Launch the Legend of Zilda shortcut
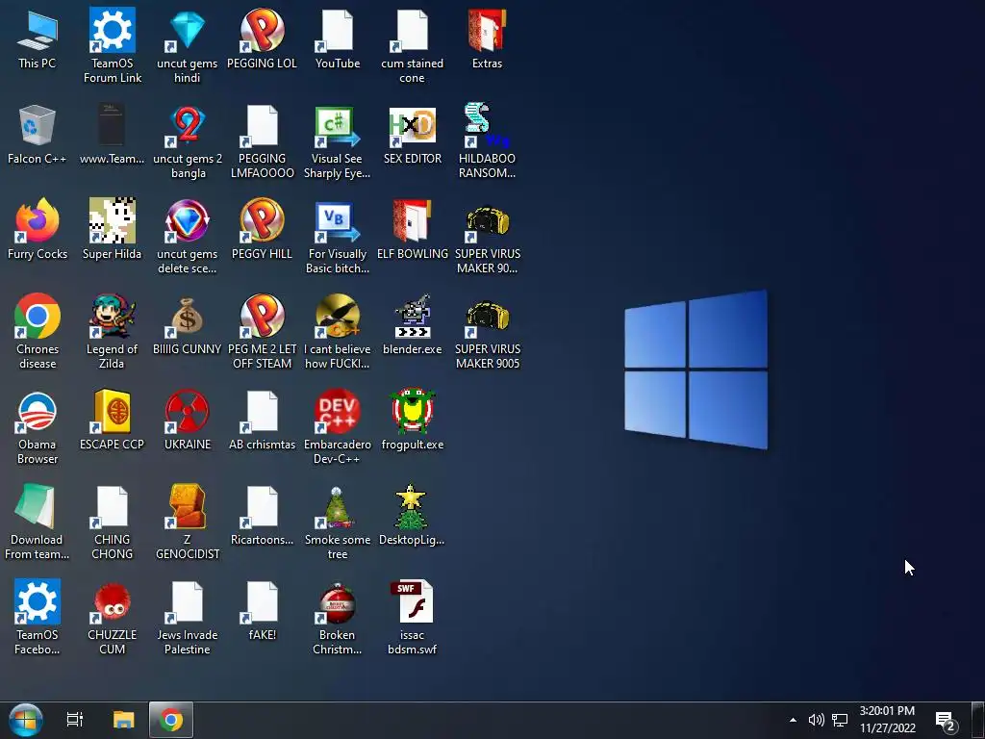Viewport: 985px width, 739px height. pyautogui.click(x=112, y=332)
